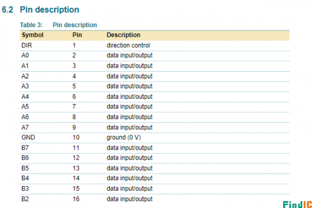Click pin number '14' in B4 row
Image resolution: width=312 pixels, height=208 pixels.
point(76,178)
